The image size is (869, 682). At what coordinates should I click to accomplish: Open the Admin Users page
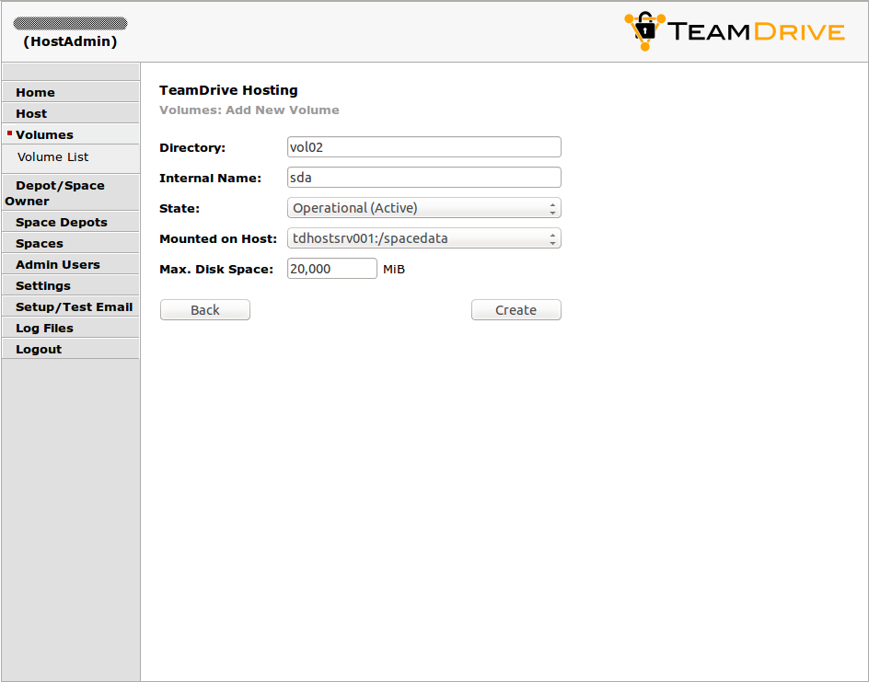(57, 264)
